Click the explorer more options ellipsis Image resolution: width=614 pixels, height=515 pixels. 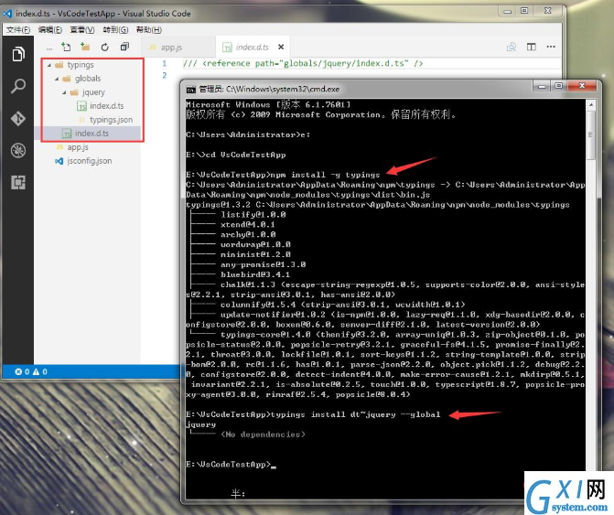(48, 48)
